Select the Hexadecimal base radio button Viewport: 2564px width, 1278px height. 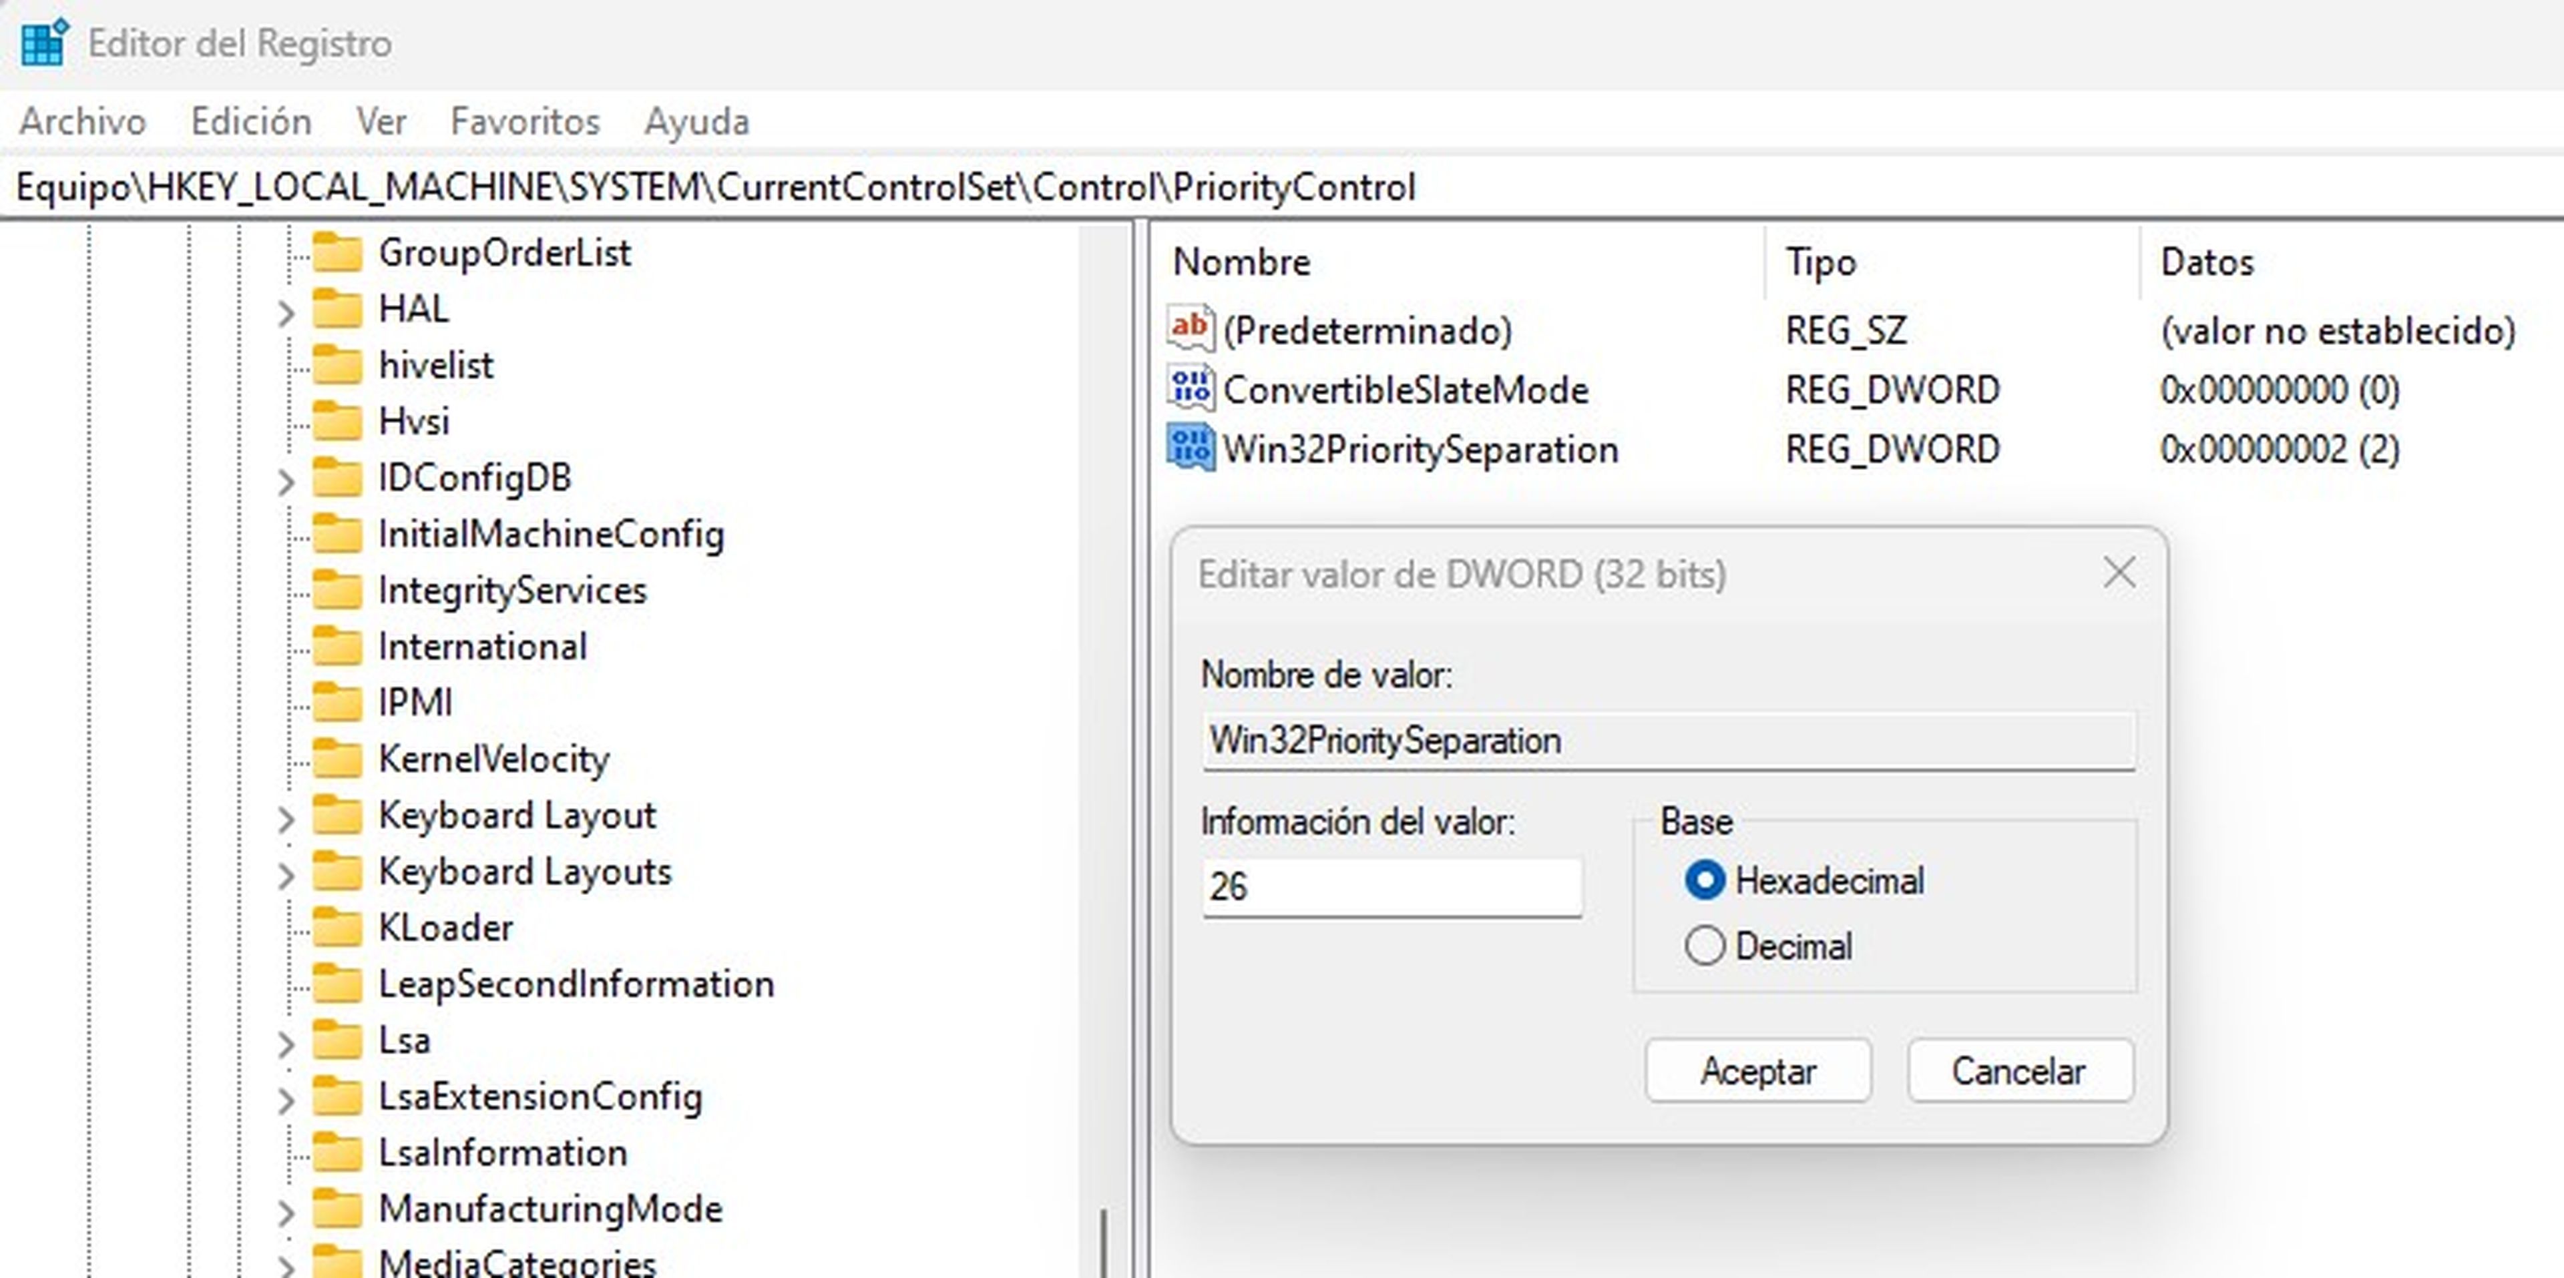[1704, 880]
